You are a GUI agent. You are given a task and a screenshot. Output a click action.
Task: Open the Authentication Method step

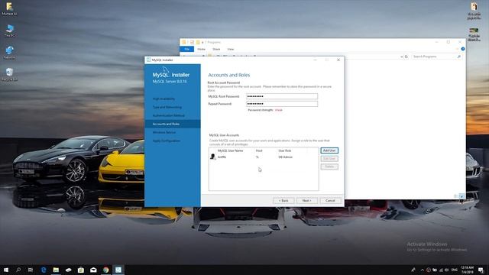tap(169, 115)
